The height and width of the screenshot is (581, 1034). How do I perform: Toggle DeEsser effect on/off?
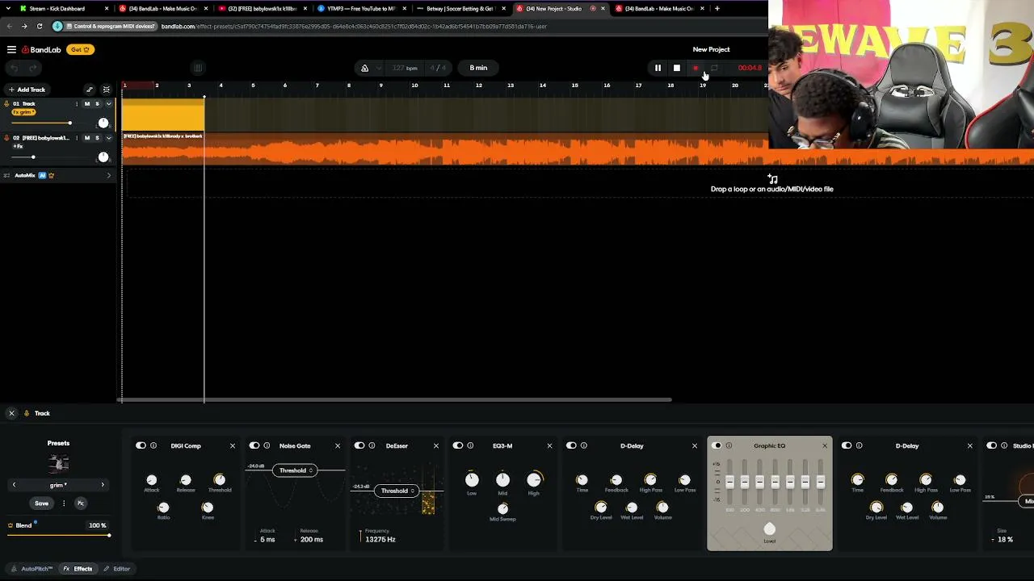(x=359, y=445)
